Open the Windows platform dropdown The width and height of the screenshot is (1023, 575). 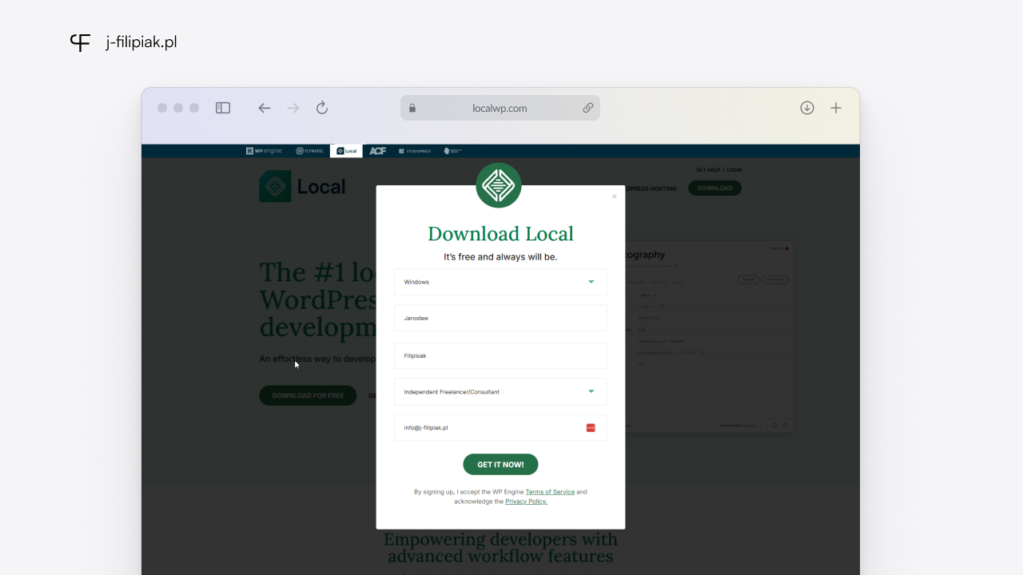(x=500, y=282)
